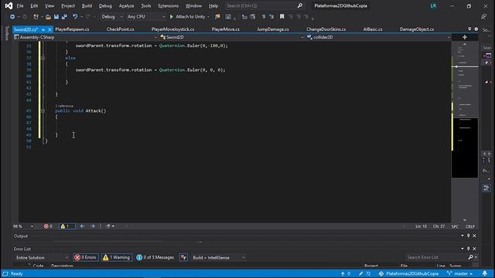Save the file with the Save icon
The width and height of the screenshot is (495, 278).
point(56,17)
